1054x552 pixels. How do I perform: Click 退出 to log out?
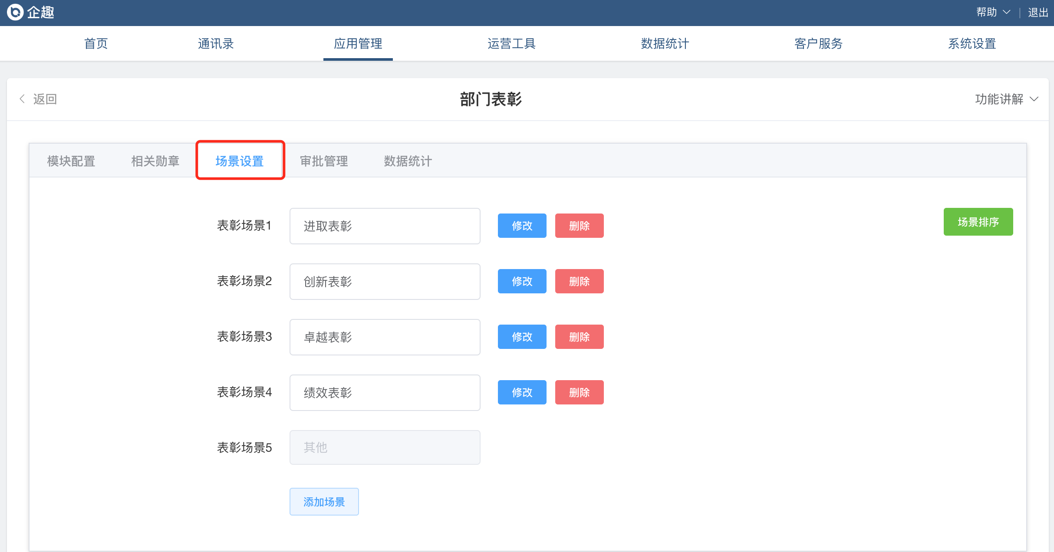pyautogui.click(x=1038, y=12)
